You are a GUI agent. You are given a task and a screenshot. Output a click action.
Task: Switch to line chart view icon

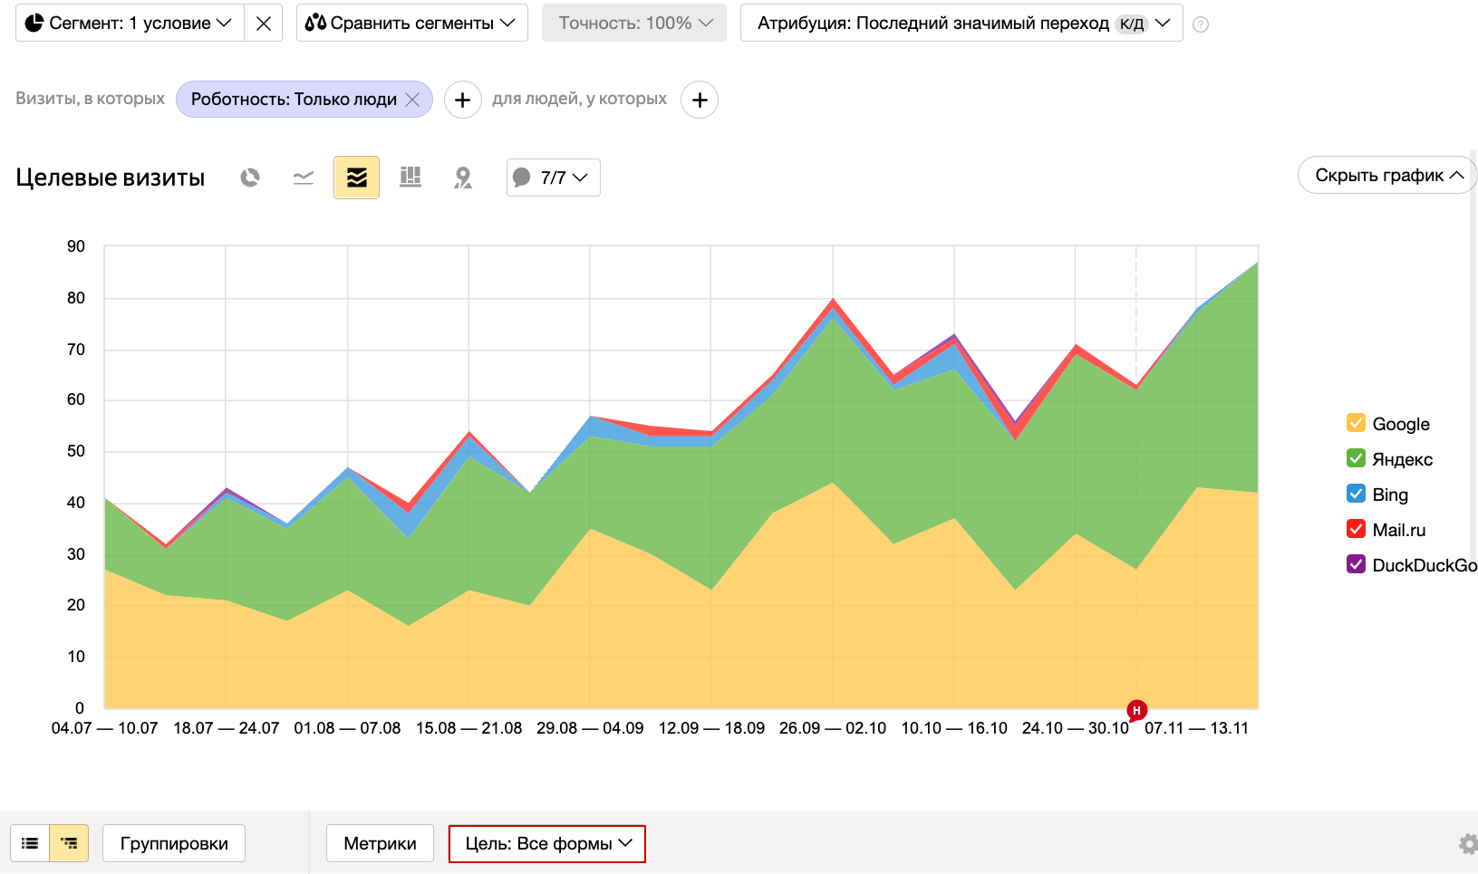pyautogui.click(x=304, y=178)
